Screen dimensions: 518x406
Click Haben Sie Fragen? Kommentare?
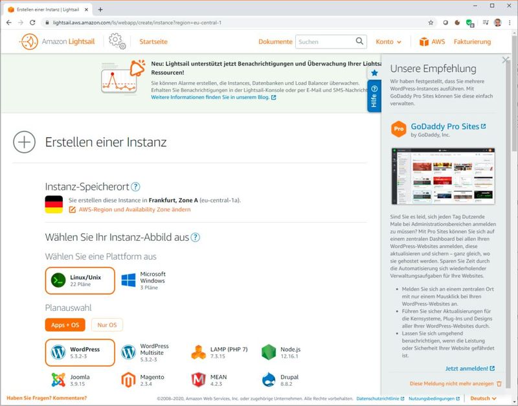click(47, 398)
